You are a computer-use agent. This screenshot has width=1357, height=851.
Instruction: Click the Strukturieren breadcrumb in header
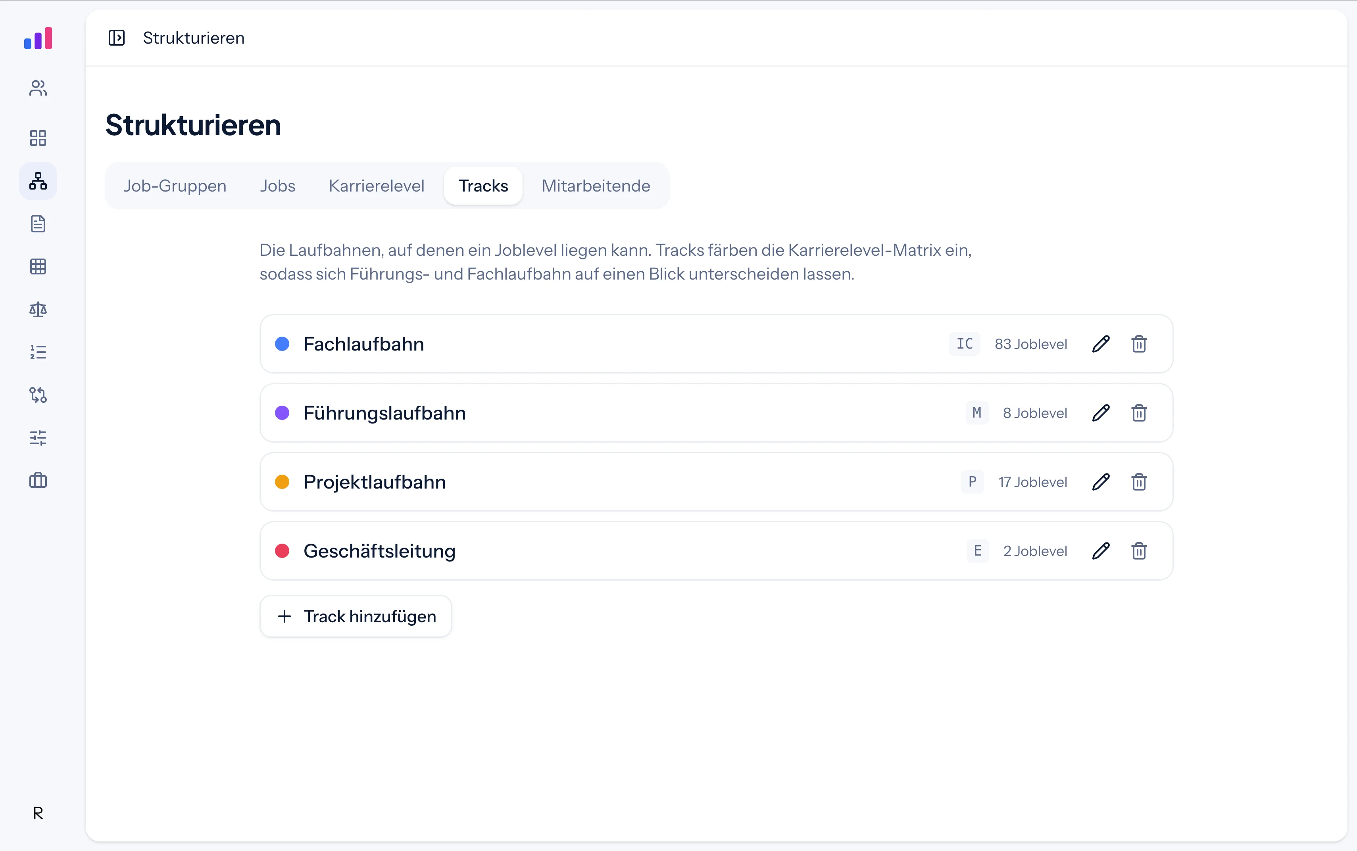coord(194,38)
